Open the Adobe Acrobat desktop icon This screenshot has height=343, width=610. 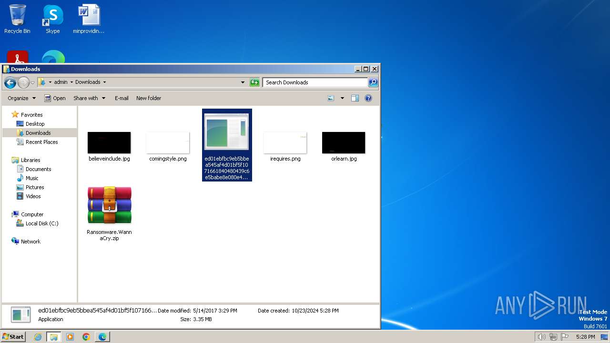coord(18,57)
